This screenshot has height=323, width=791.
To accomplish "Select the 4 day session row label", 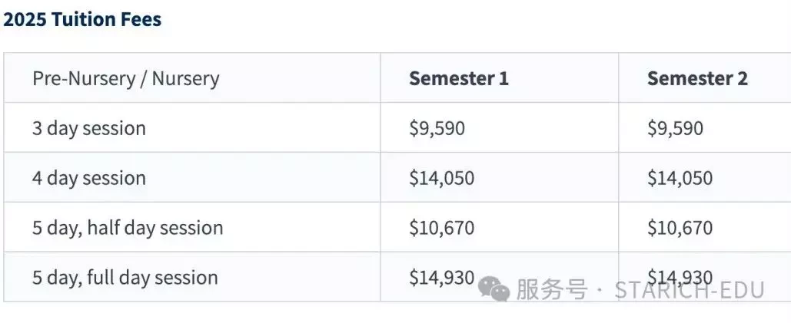I will click(x=89, y=178).
